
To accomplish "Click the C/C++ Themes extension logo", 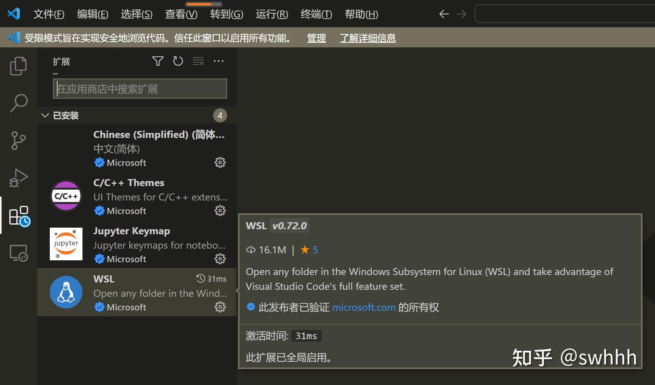I will point(66,196).
